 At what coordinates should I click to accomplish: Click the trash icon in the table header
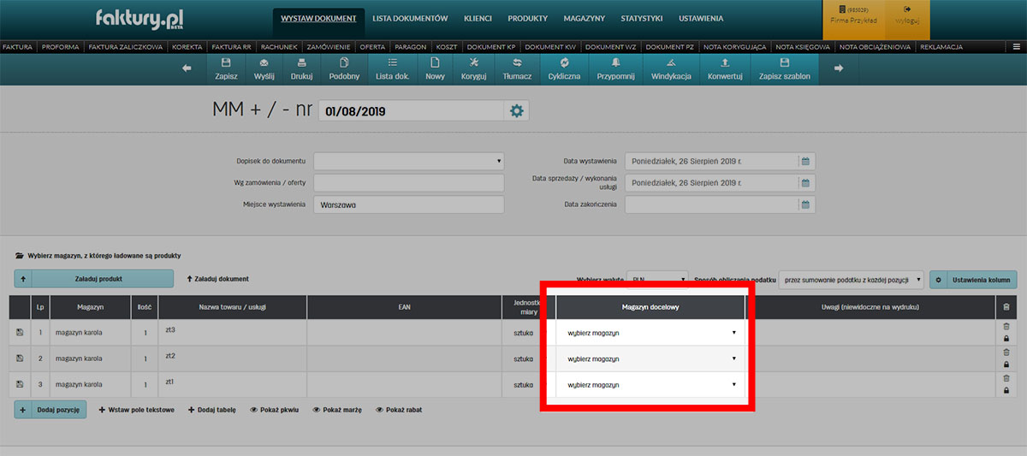pyautogui.click(x=1006, y=307)
